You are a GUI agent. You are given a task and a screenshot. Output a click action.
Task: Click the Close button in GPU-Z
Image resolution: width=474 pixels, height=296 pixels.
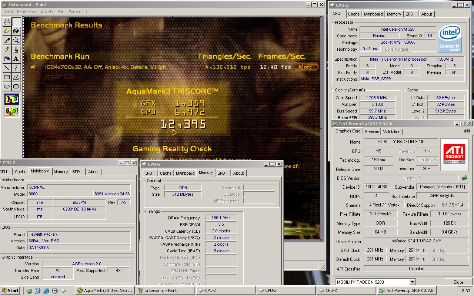(458, 282)
